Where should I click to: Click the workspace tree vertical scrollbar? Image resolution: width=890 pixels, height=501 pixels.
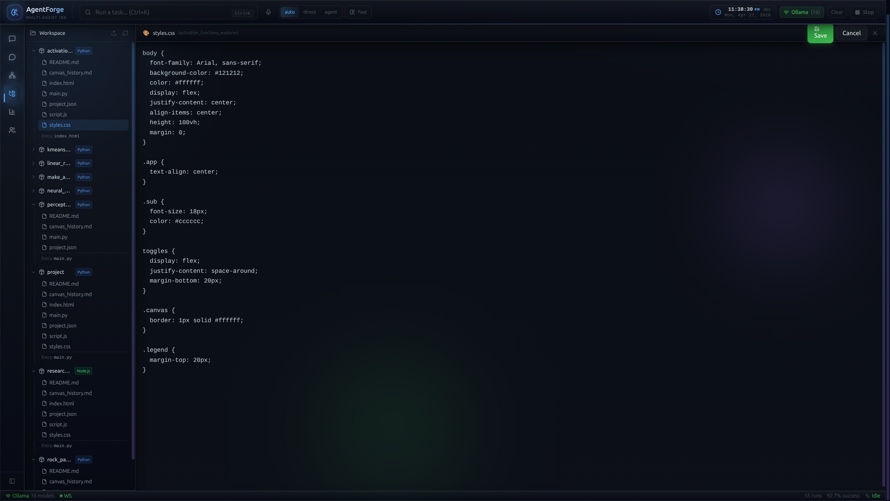pyautogui.click(x=133, y=250)
